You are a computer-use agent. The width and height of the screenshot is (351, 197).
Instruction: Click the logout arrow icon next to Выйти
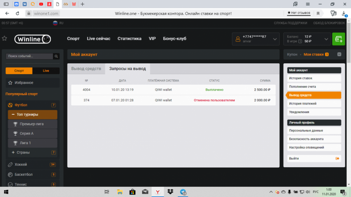[337, 159]
